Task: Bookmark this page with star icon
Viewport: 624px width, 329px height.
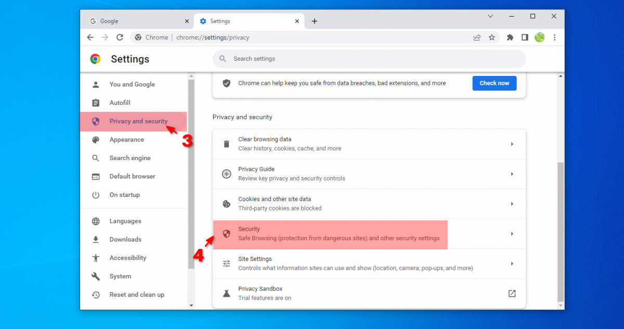Action: (x=491, y=37)
